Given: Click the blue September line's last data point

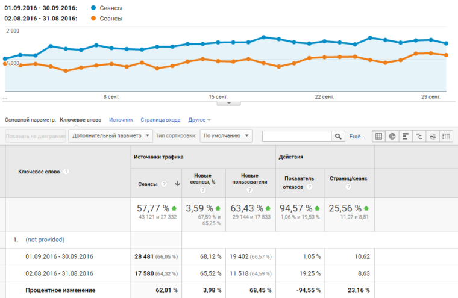Looking at the screenshot, I should click(447, 43).
